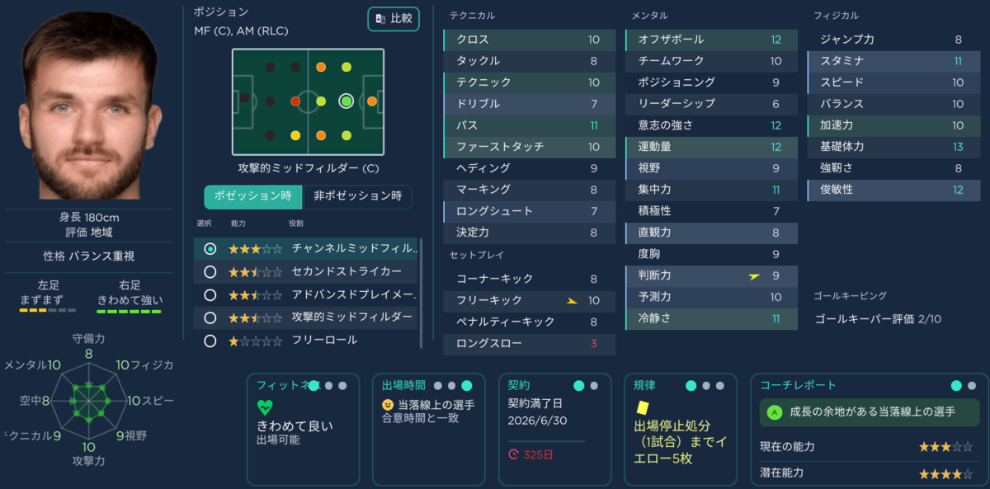Click the yellow arrow beside 判断力

pyautogui.click(x=754, y=276)
